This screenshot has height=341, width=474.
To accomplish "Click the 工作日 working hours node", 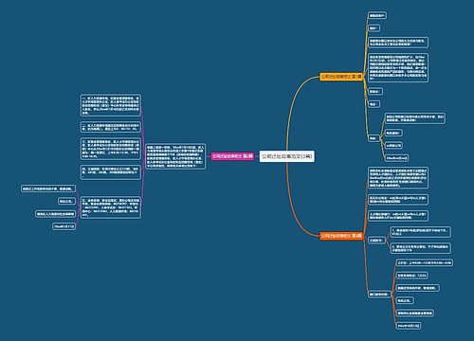I will pyautogui.click(x=425, y=262).
